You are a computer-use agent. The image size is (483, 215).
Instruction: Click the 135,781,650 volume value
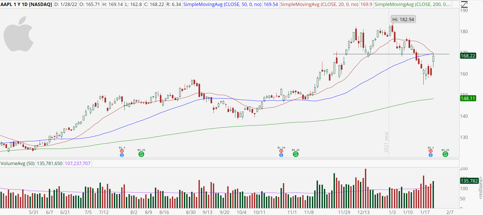(50, 164)
